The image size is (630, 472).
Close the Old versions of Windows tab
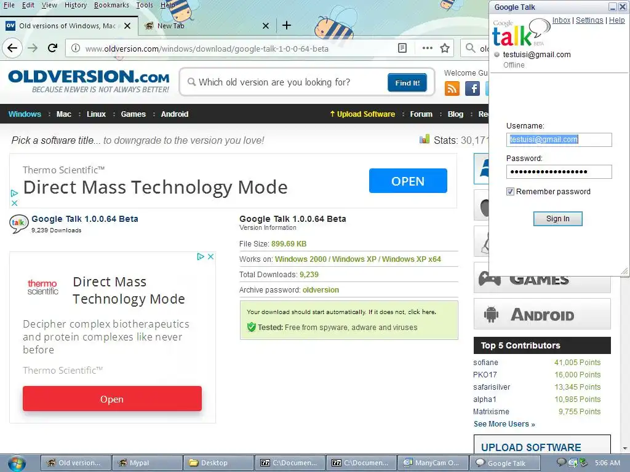click(127, 26)
